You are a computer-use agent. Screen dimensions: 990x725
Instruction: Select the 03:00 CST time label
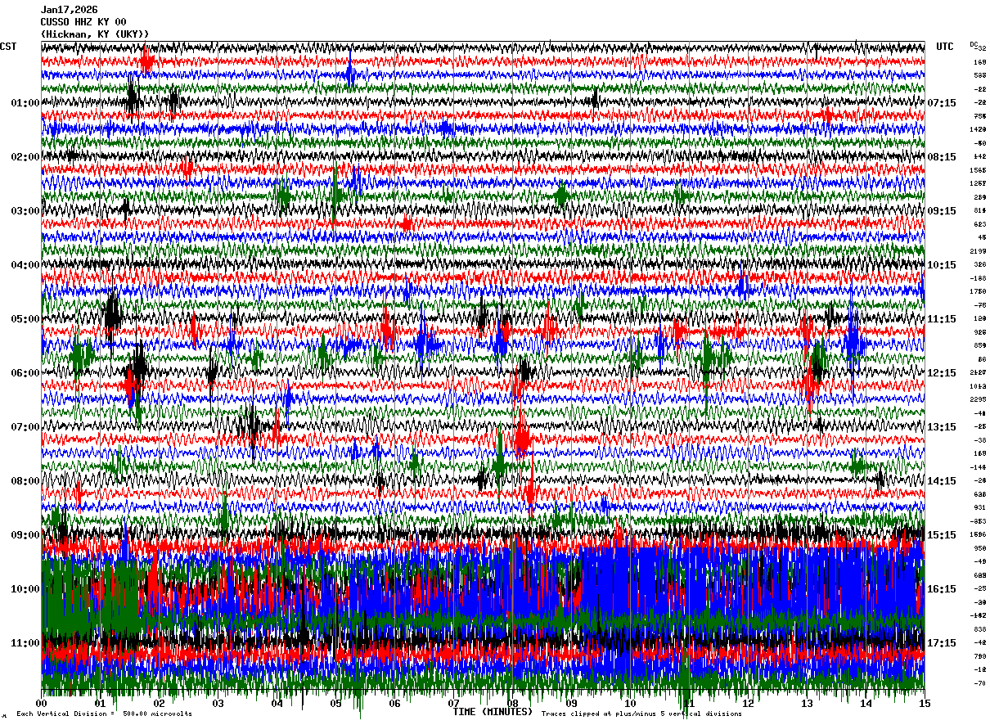(x=25, y=211)
